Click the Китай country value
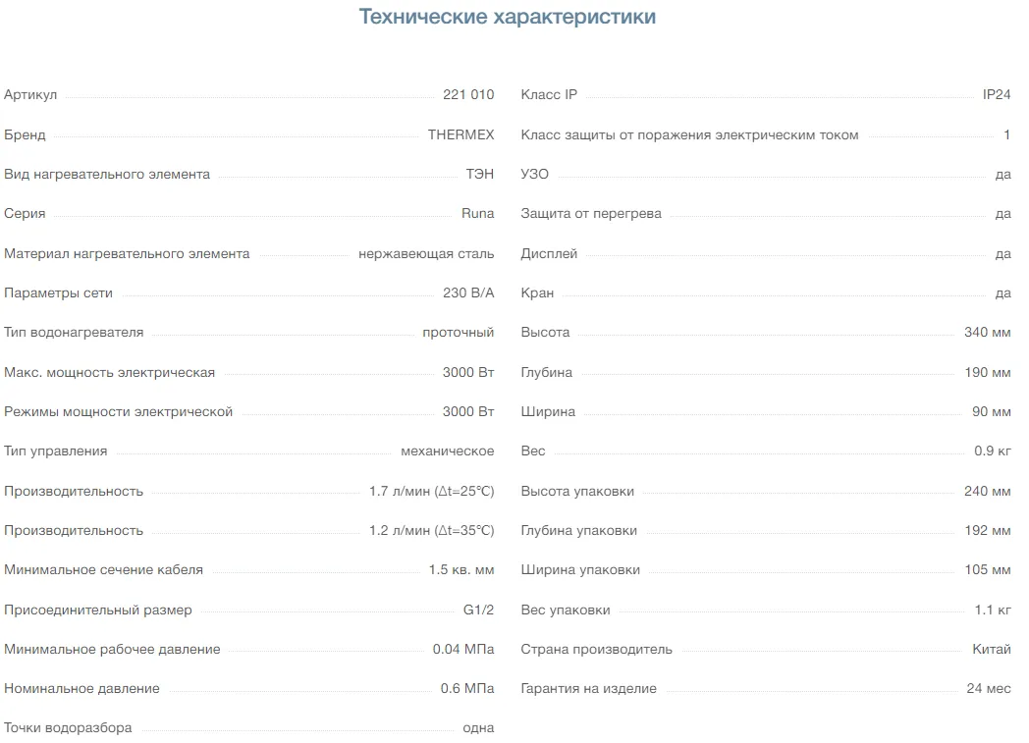 (991, 650)
